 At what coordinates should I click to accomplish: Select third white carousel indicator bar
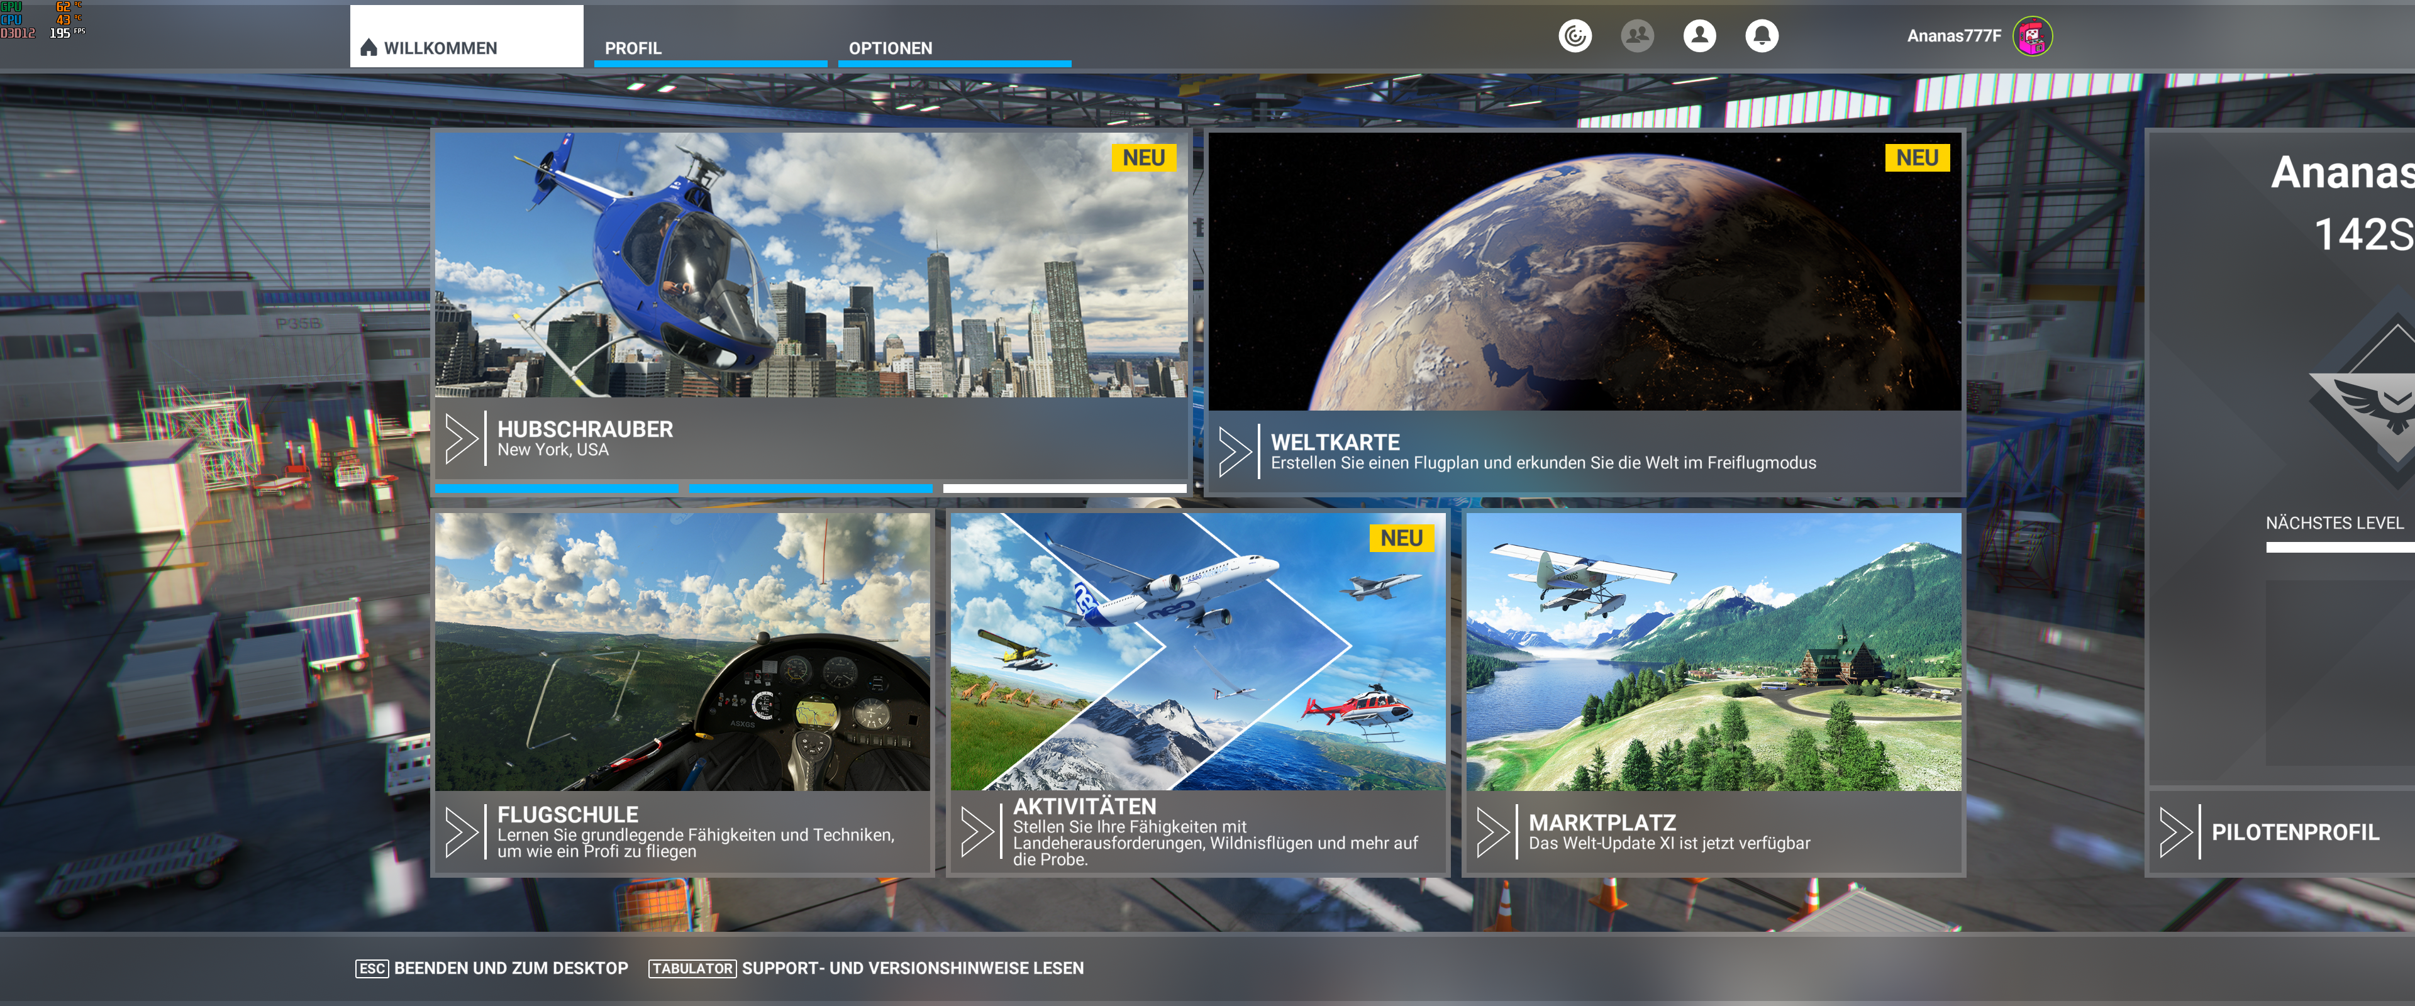1064,489
